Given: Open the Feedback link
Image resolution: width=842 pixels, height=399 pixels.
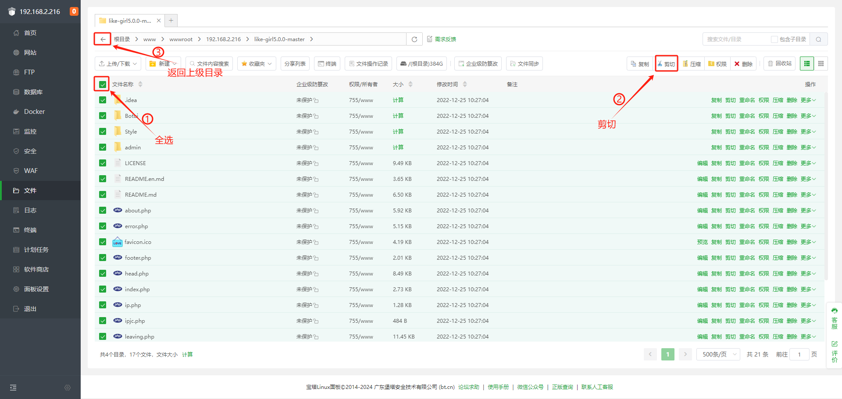Looking at the screenshot, I should (x=442, y=39).
